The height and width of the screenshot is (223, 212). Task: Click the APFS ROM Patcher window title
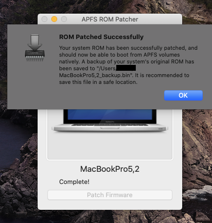tap(110, 19)
